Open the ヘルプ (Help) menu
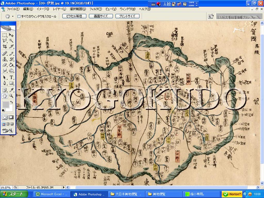This screenshot has width=264, height=198. [145, 9]
